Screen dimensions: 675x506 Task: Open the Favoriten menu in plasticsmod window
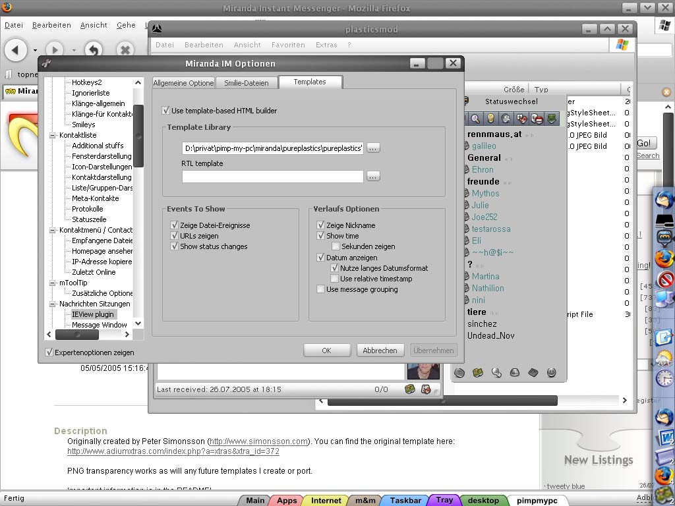point(288,45)
